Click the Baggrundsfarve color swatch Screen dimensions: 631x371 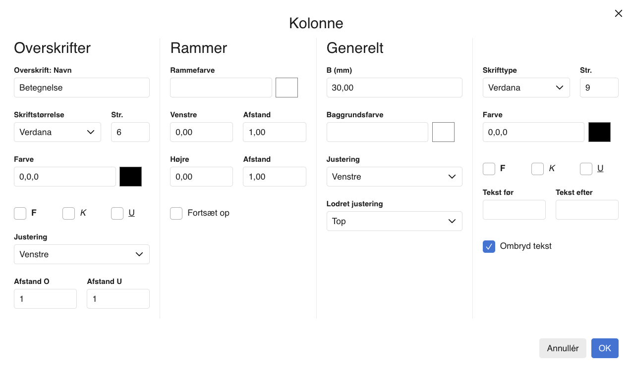click(x=443, y=132)
